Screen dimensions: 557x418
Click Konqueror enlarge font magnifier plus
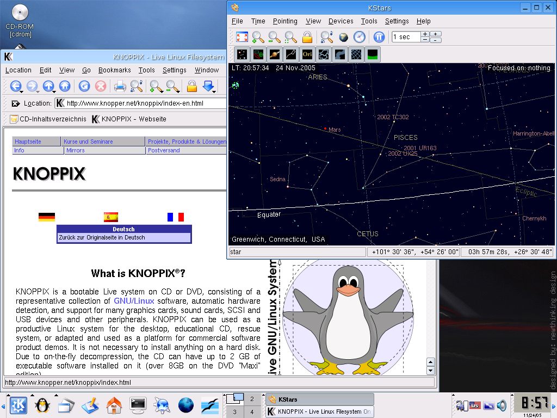click(x=155, y=85)
